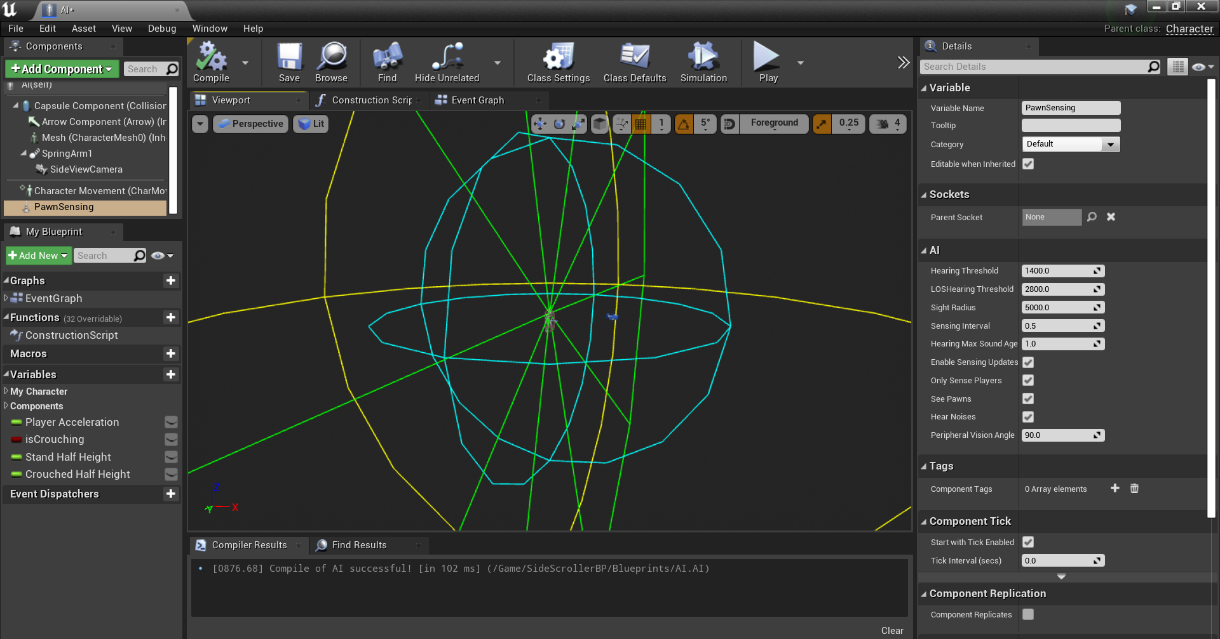Open the Character parent class link
Image resolution: width=1220 pixels, height=639 pixels.
coord(1189,29)
